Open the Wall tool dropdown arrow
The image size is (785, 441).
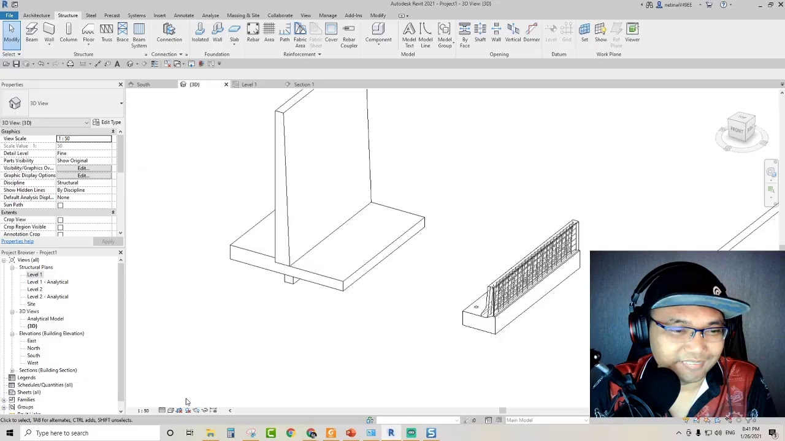(49, 46)
